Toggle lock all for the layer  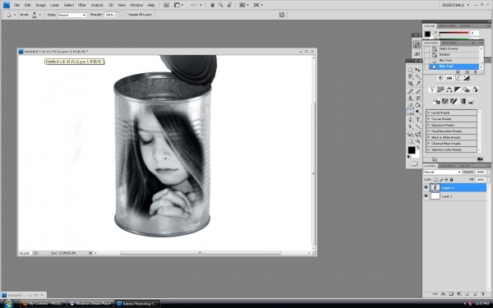(451, 179)
